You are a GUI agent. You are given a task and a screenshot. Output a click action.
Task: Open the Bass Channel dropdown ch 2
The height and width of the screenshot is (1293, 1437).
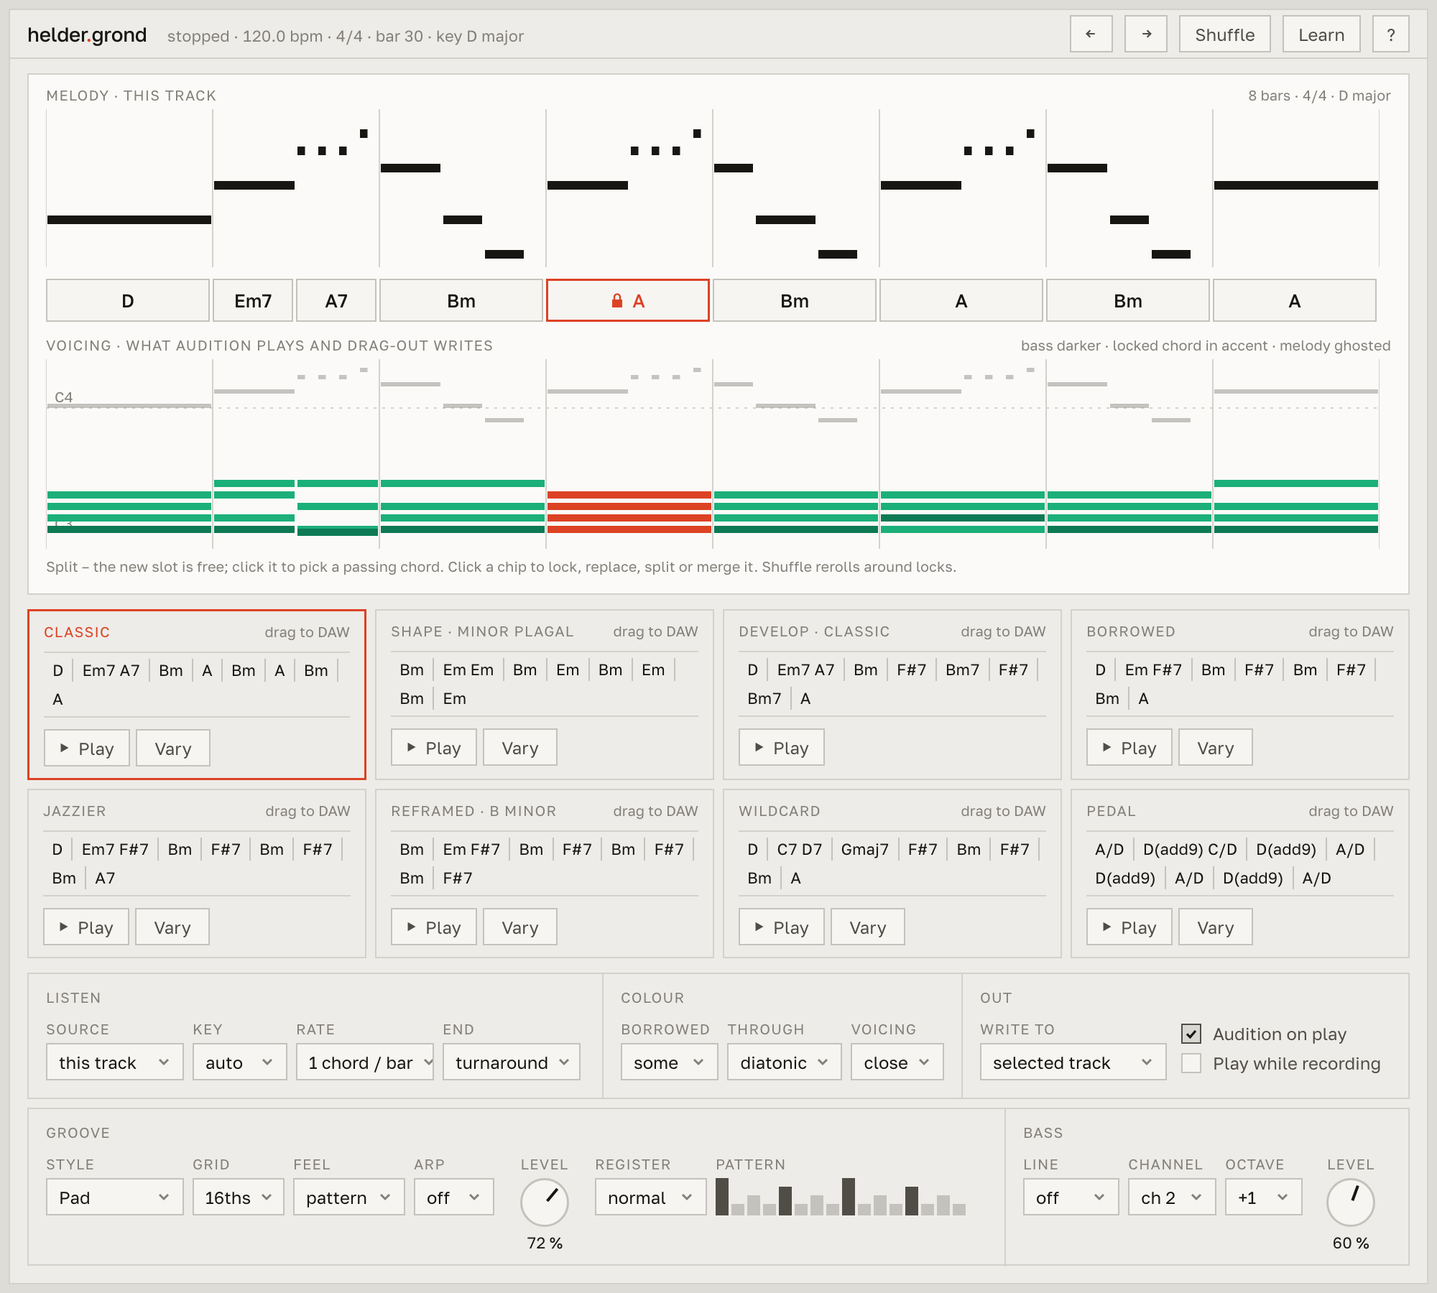pyautogui.click(x=1172, y=1197)
